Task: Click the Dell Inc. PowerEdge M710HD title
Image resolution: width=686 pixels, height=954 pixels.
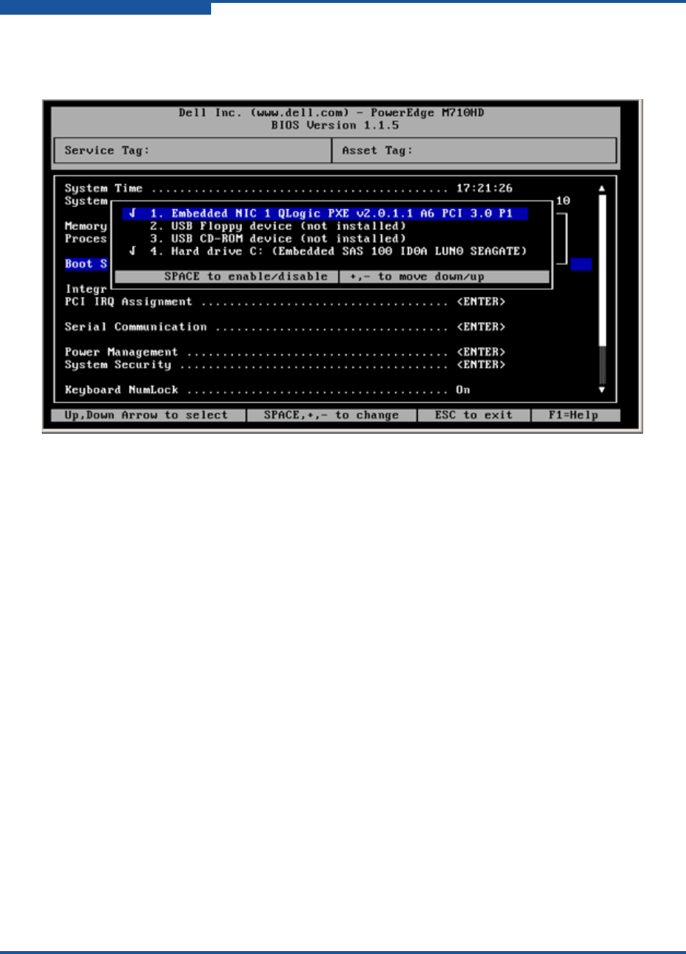Action: (331, 113)
